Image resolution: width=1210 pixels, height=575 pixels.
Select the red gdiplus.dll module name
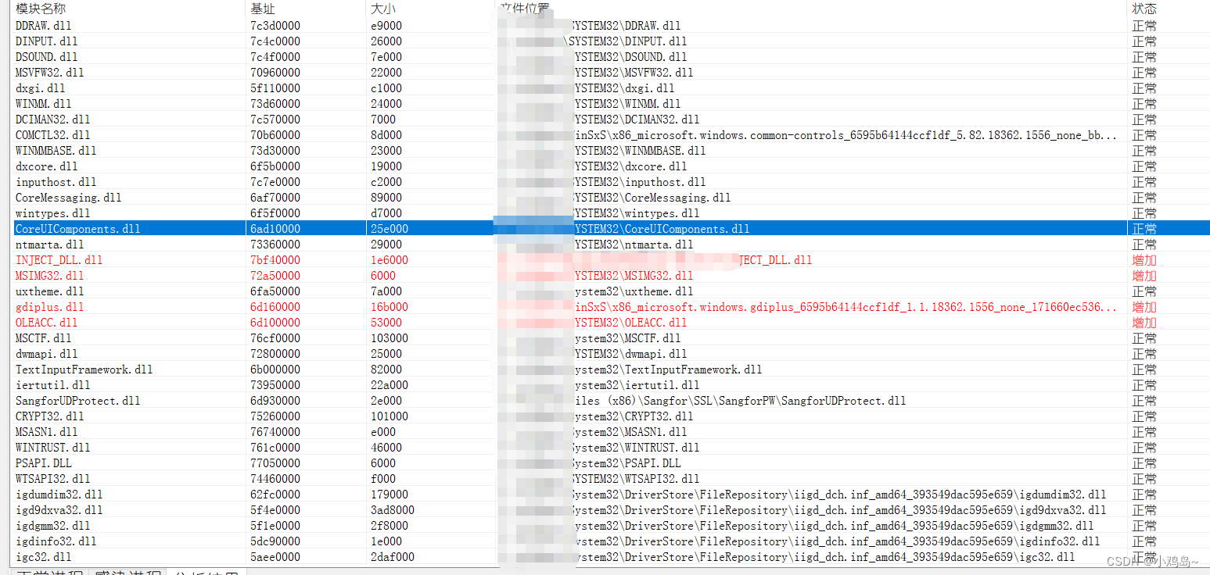[x=49, y=306]
